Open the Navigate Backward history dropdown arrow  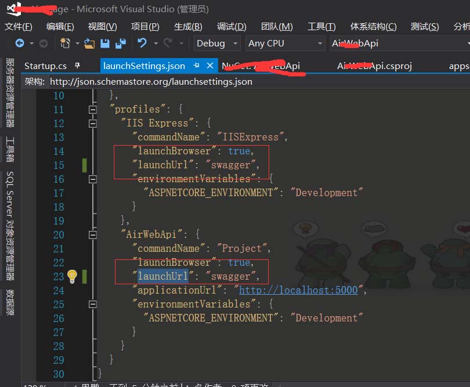click(31, 44)
